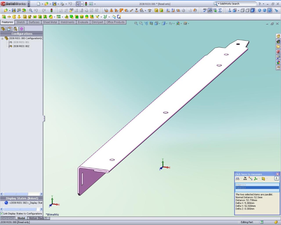The image size is (281, 225).
Task: Click the Arc Measurements binoculars icon in Measure dialog
Action: coord(237,178)
